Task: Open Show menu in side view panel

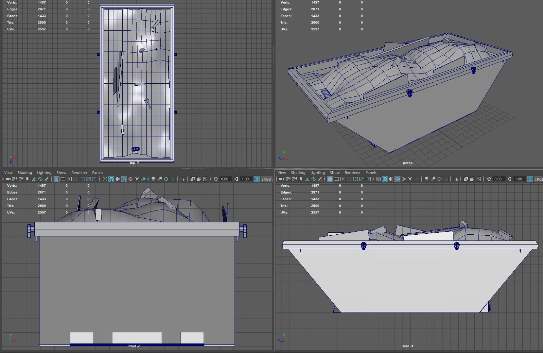Action: tap(335, 173)
